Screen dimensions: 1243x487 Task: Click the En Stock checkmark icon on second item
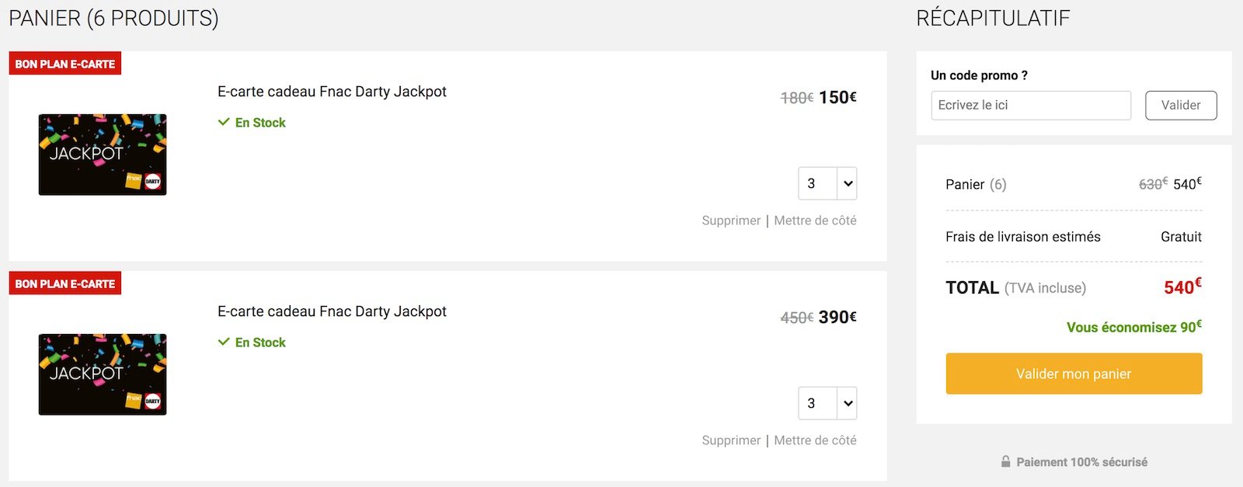point(223,342)
